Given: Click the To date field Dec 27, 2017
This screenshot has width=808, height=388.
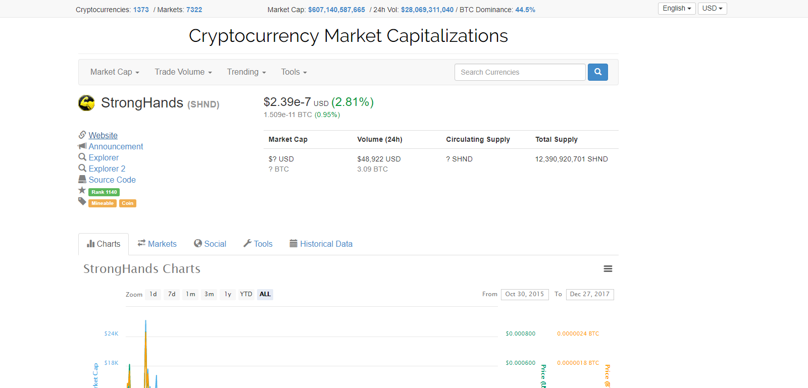Looking at the screenshot, I should [x=590, y=294].
